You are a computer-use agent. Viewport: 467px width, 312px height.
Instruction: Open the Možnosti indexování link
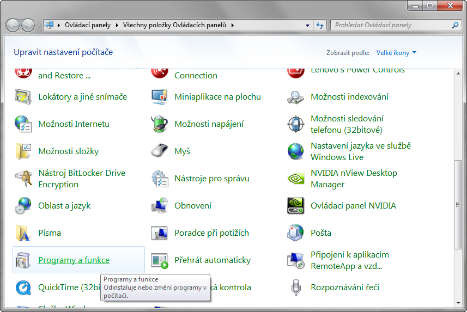pyautogui.click(x=350, y=97)
